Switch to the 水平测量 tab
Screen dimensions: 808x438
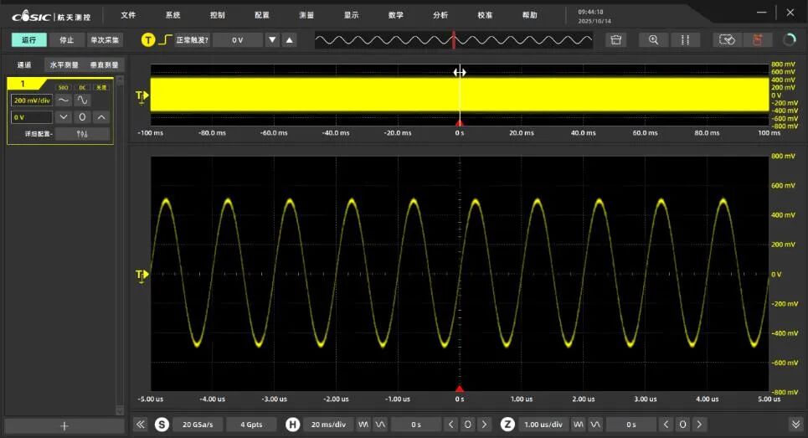click(64, 65)
